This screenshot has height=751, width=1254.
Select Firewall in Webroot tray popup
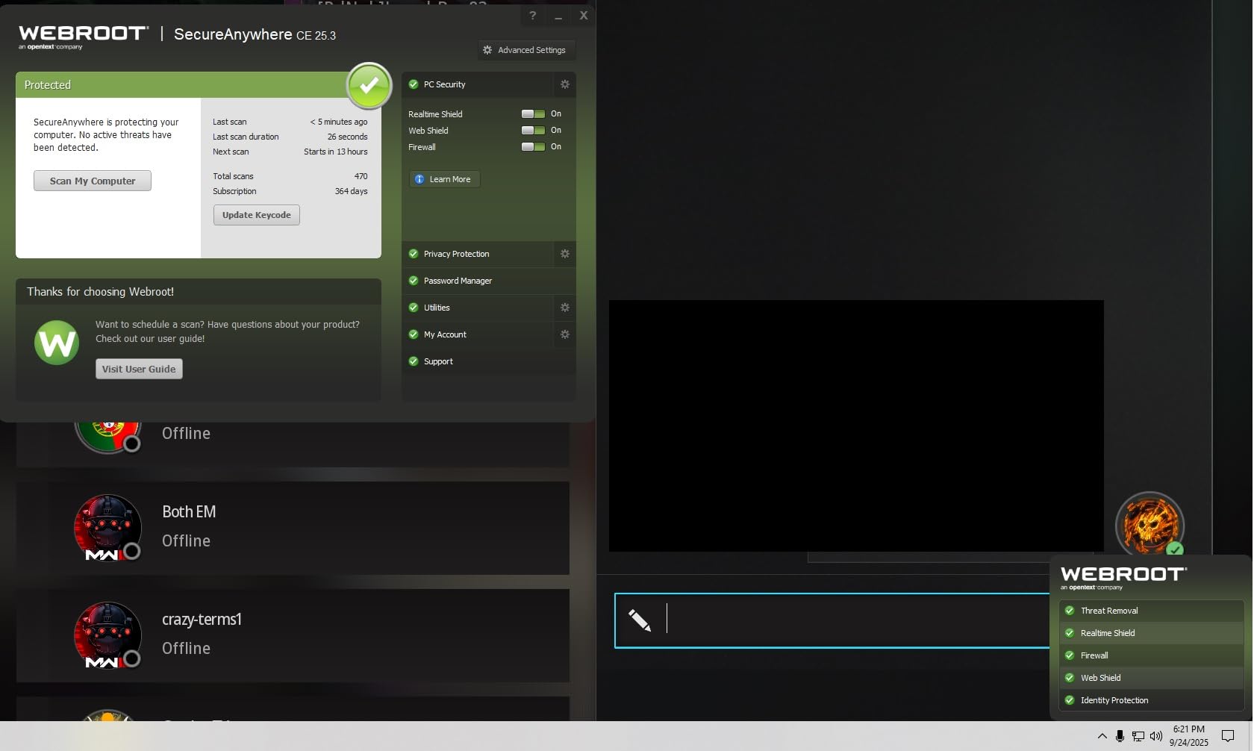1150,655
